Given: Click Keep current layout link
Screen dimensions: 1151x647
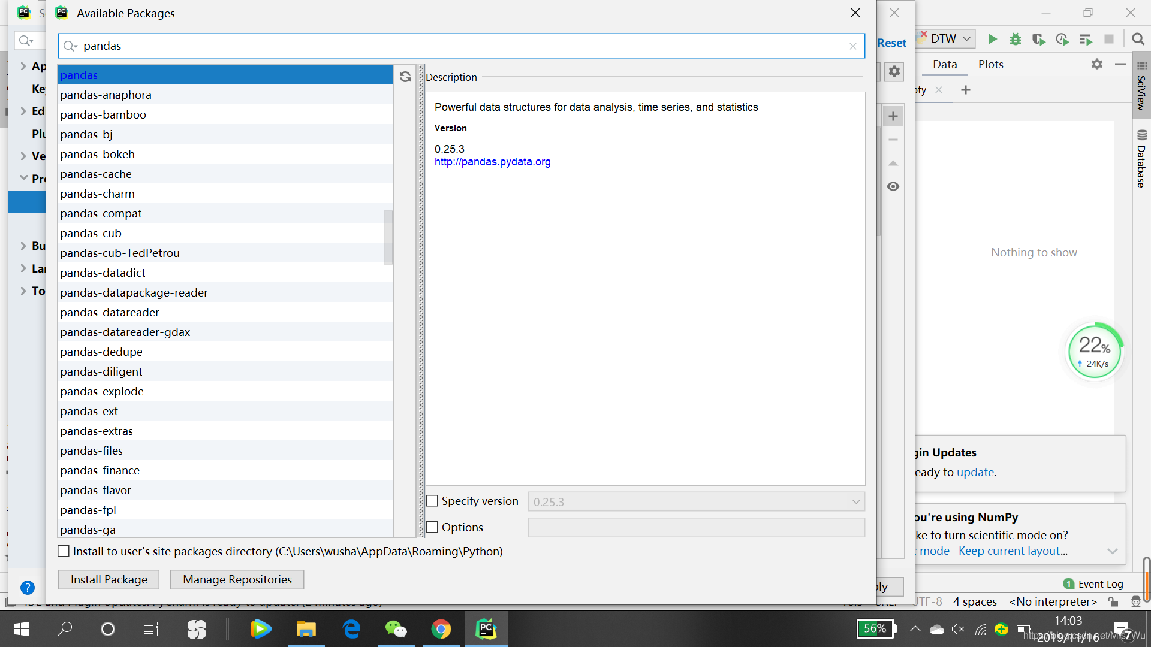Looking at the screenshot, I should click(x=1013, y=551).
